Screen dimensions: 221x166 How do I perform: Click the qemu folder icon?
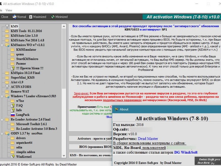point(12,54)
